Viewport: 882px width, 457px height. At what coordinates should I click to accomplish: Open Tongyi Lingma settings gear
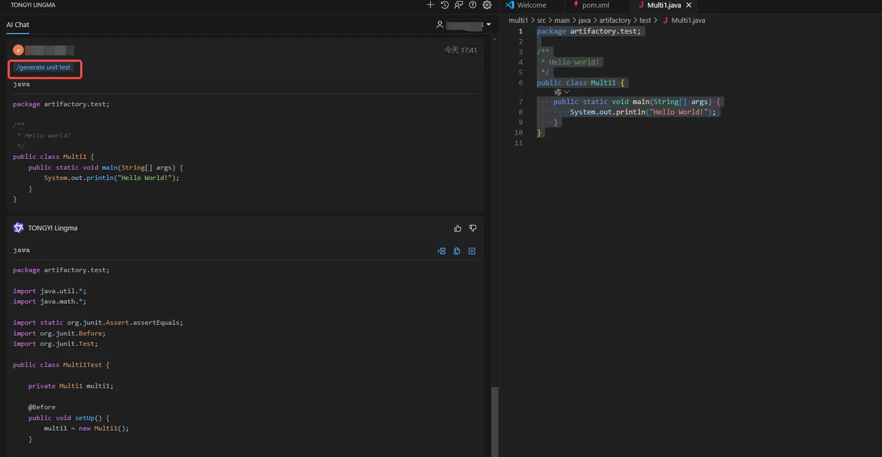(x=487, y=5)
